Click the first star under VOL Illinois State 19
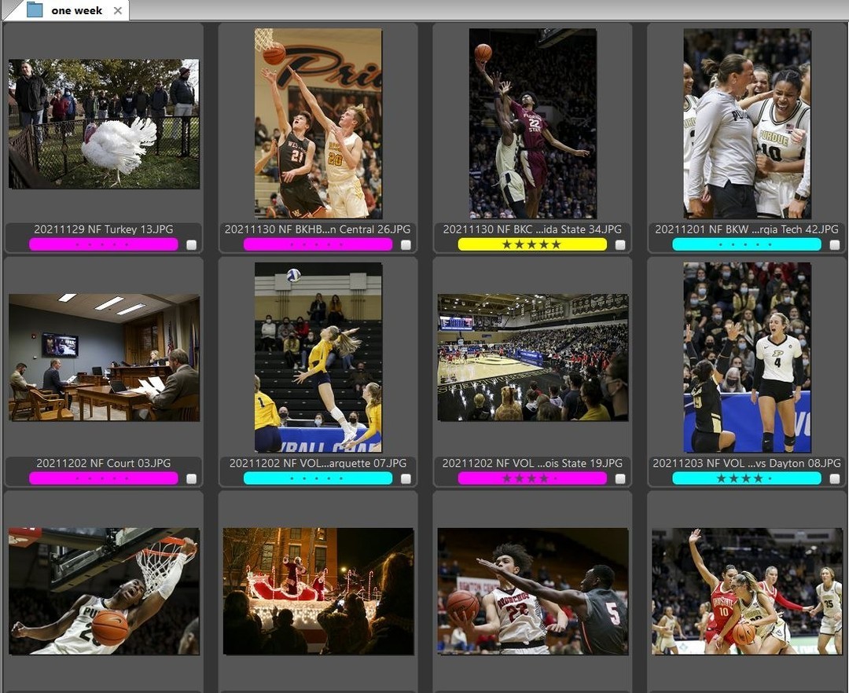This screenshot has width=849, height=693. [x=508, y=478]
